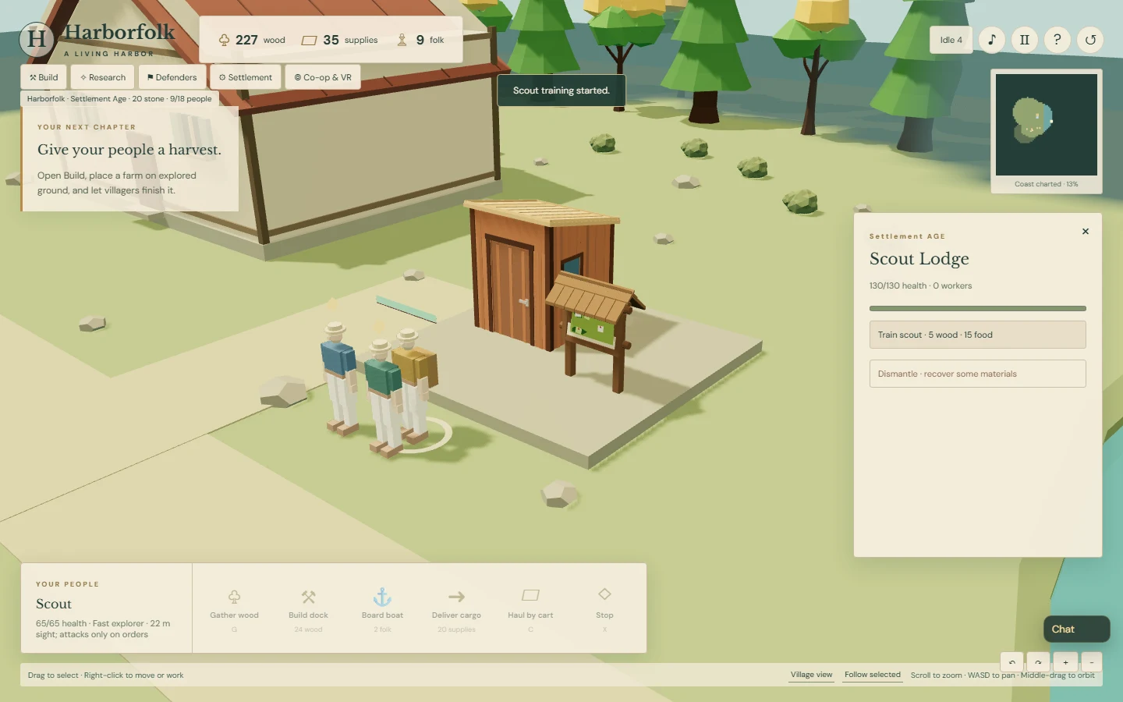Click the restart circular arrow icon
The width and height of the screenshot is (1123, 702).
tap(1090, 40)
